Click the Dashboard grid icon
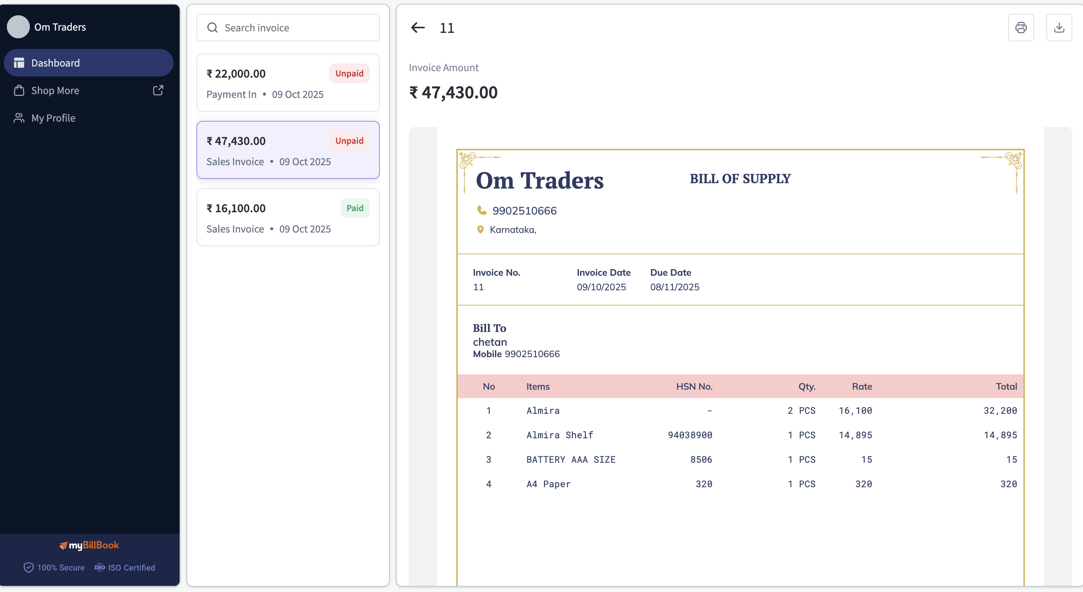 19,63
